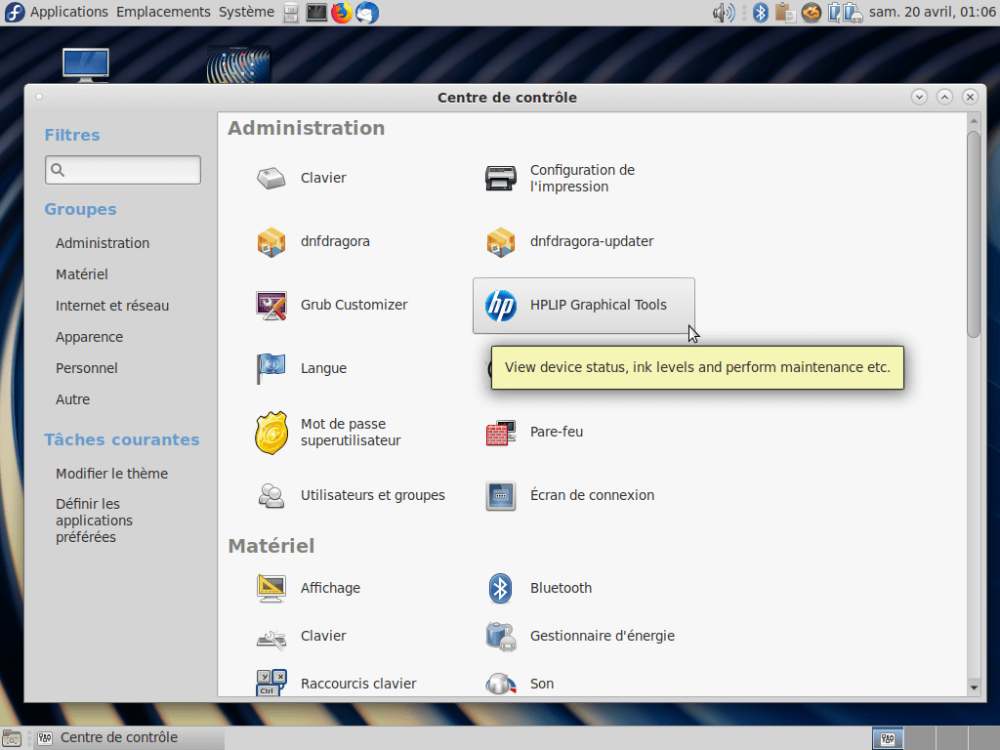The image size is (1000, 750).
Task: Open Bluetooth settings under Matériel
Action: 539,588
